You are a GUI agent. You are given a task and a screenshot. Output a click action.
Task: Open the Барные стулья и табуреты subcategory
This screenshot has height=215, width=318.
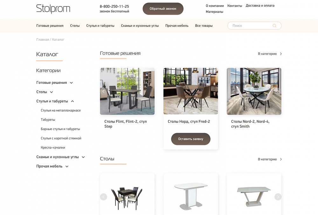click(60, 129)
